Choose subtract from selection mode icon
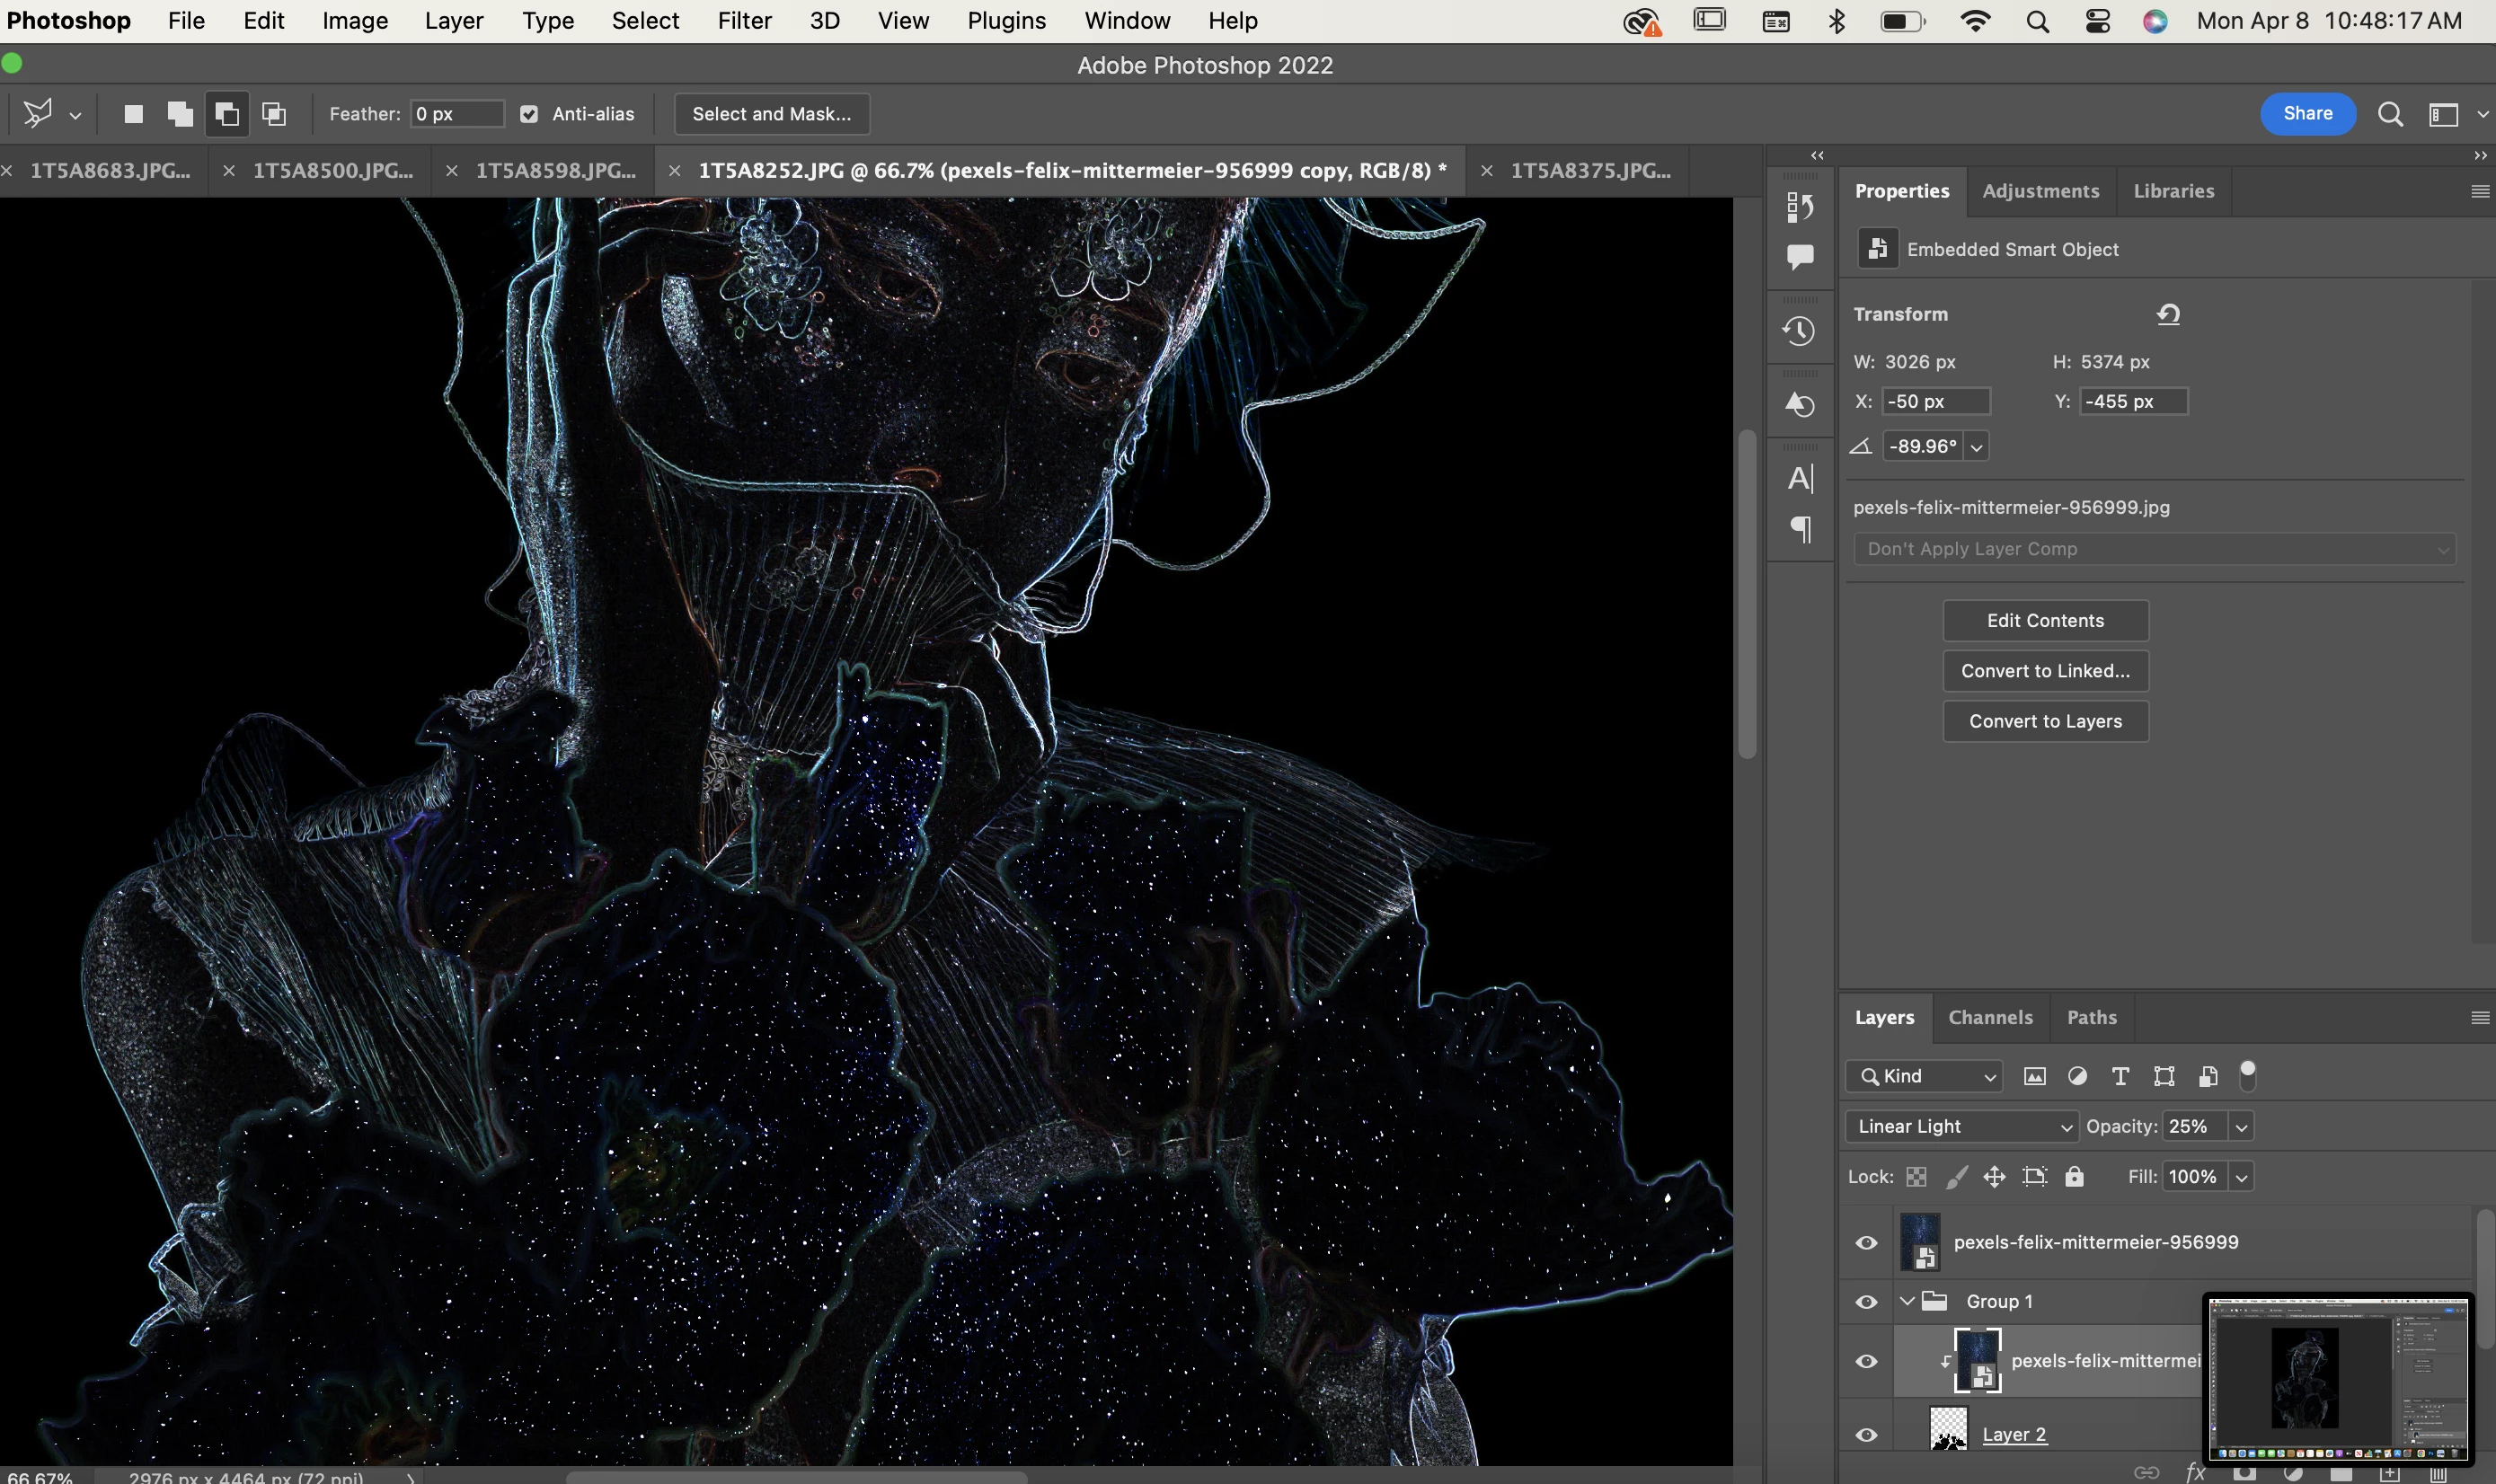2496x1484 pixels. pyautogui.click(x=226, y=114)
